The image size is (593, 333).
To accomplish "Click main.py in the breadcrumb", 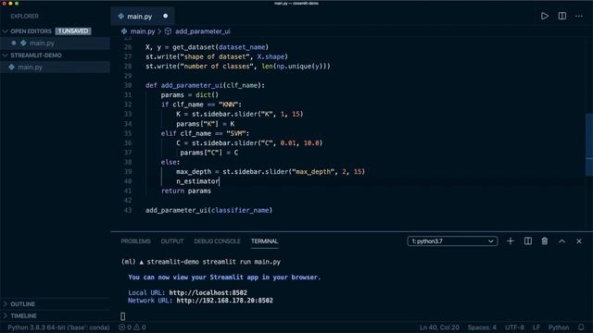I will [x=143, y=31].
